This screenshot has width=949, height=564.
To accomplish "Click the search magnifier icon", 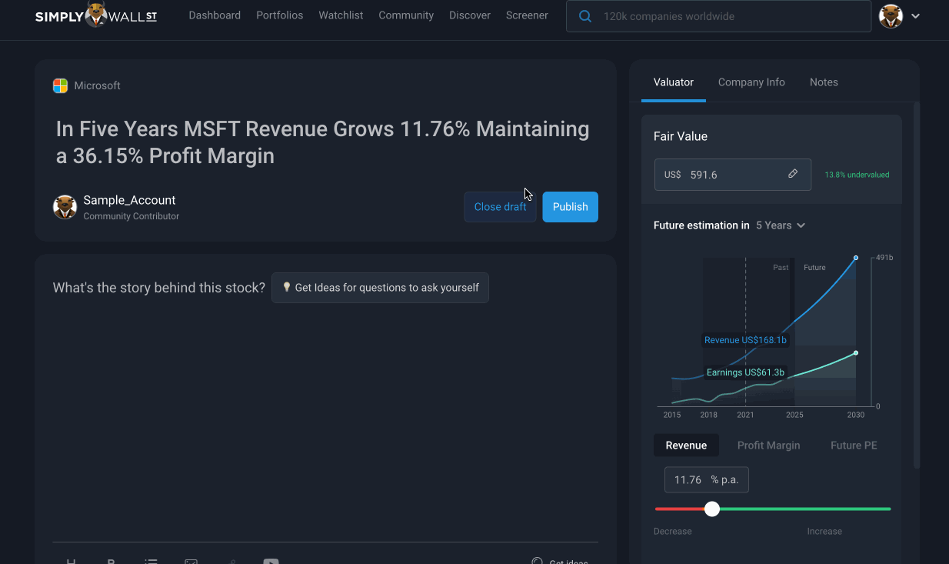I will 585,16.
